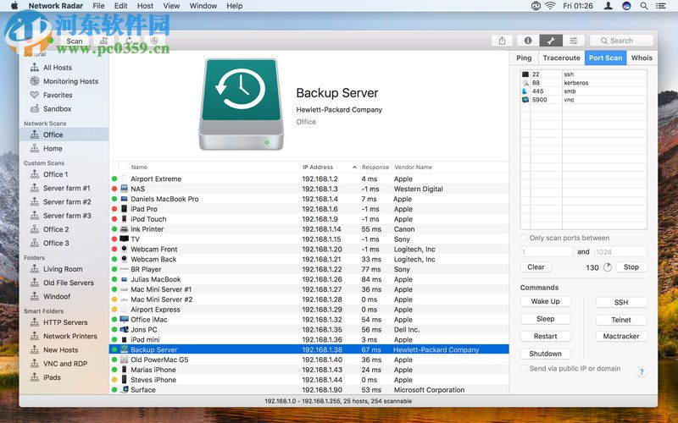This screenshot has height=423, width=678.
Task: Open the View menu in the menu bar
Action: click(171, 6)
